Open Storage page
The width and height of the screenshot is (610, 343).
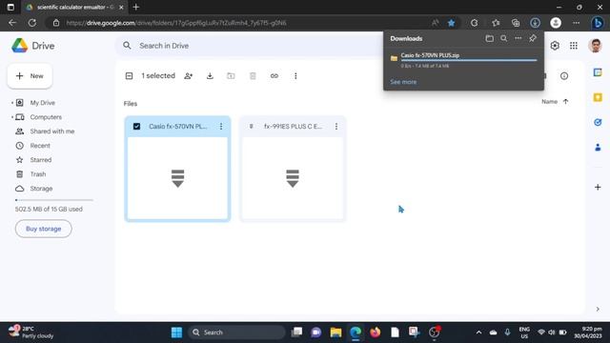pos(41,189)
